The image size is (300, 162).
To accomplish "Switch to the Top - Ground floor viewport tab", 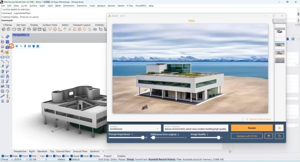I will click(x=60, y=151).
